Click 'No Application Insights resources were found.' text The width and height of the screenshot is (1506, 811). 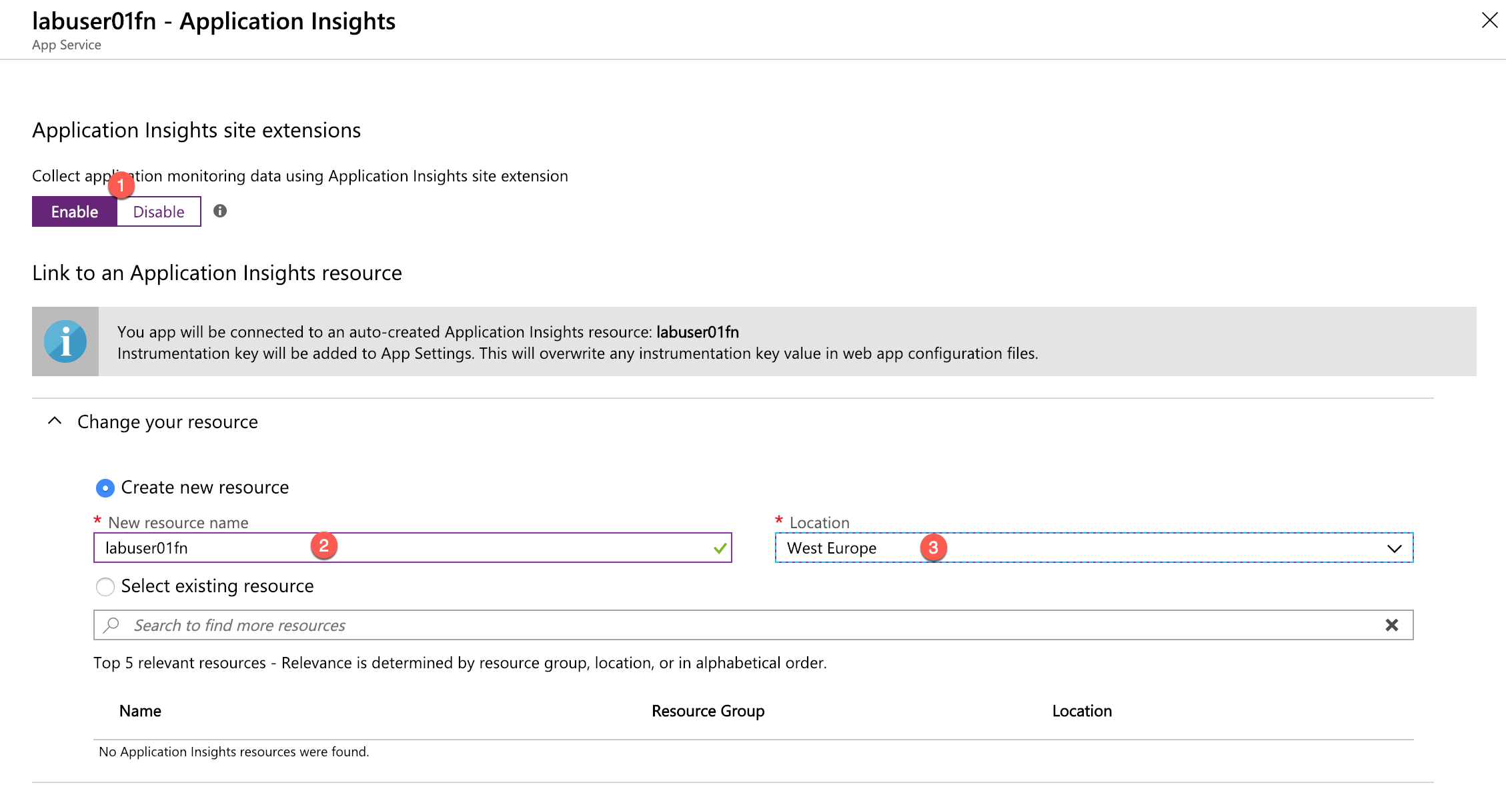click(x=233, y=752)
